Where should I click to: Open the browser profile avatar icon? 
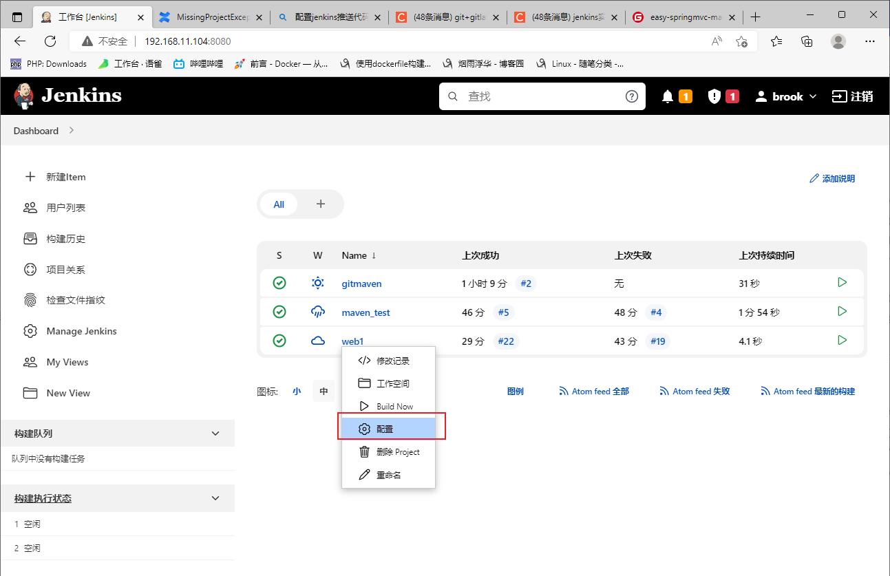[838, 41]
